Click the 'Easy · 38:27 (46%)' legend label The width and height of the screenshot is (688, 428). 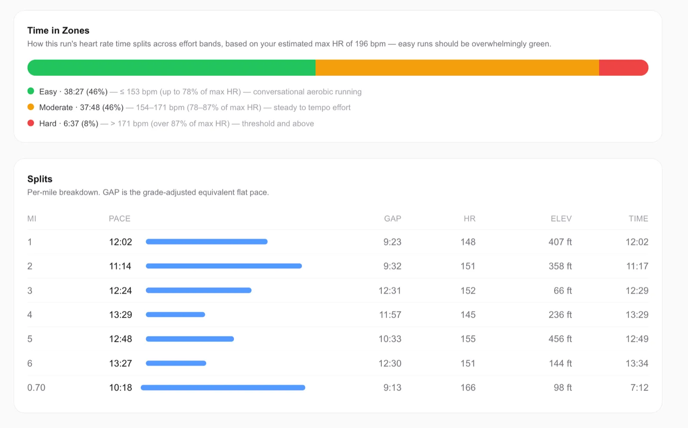click(73, 92)
